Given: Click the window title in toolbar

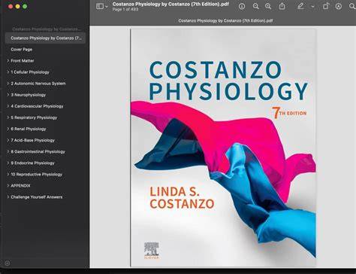Looking at the screenshot, I should (170, 4).
